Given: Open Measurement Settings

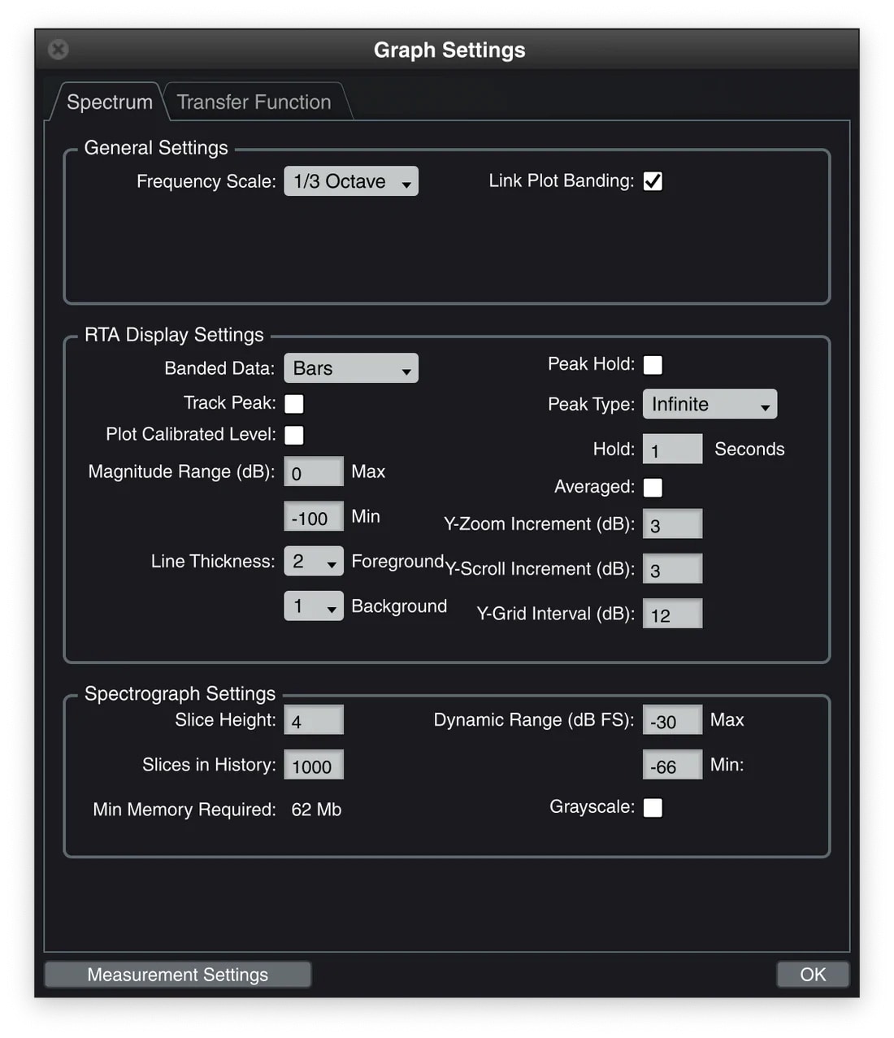Looking at the screenshot, I should 178,975.
